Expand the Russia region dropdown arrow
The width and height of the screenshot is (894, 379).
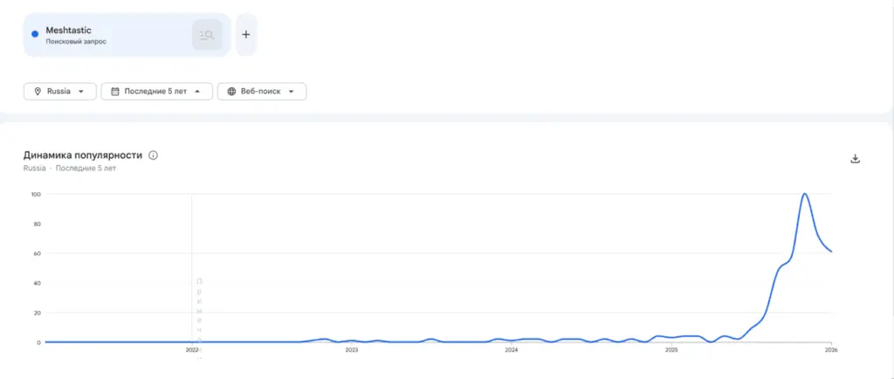click(x=82, y=92)
